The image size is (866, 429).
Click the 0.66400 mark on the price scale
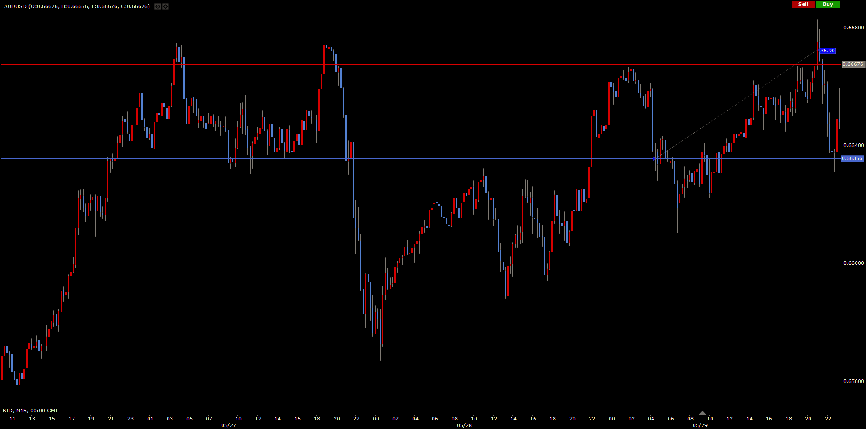tap(853, 145)
